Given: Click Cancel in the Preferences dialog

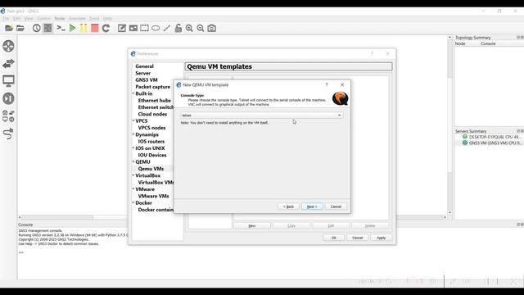Looking at the screenshot, I should [358, 238].
